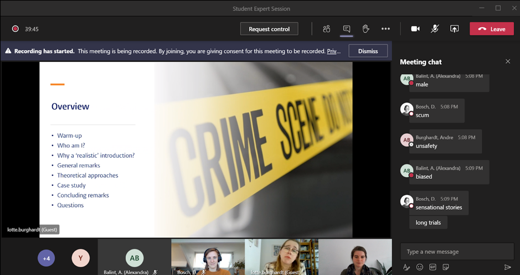Image resolution: width=520 pixels, height=275 pixels.
Task: Maximize the Student Expert Session window
Action: tap(498, 8)
